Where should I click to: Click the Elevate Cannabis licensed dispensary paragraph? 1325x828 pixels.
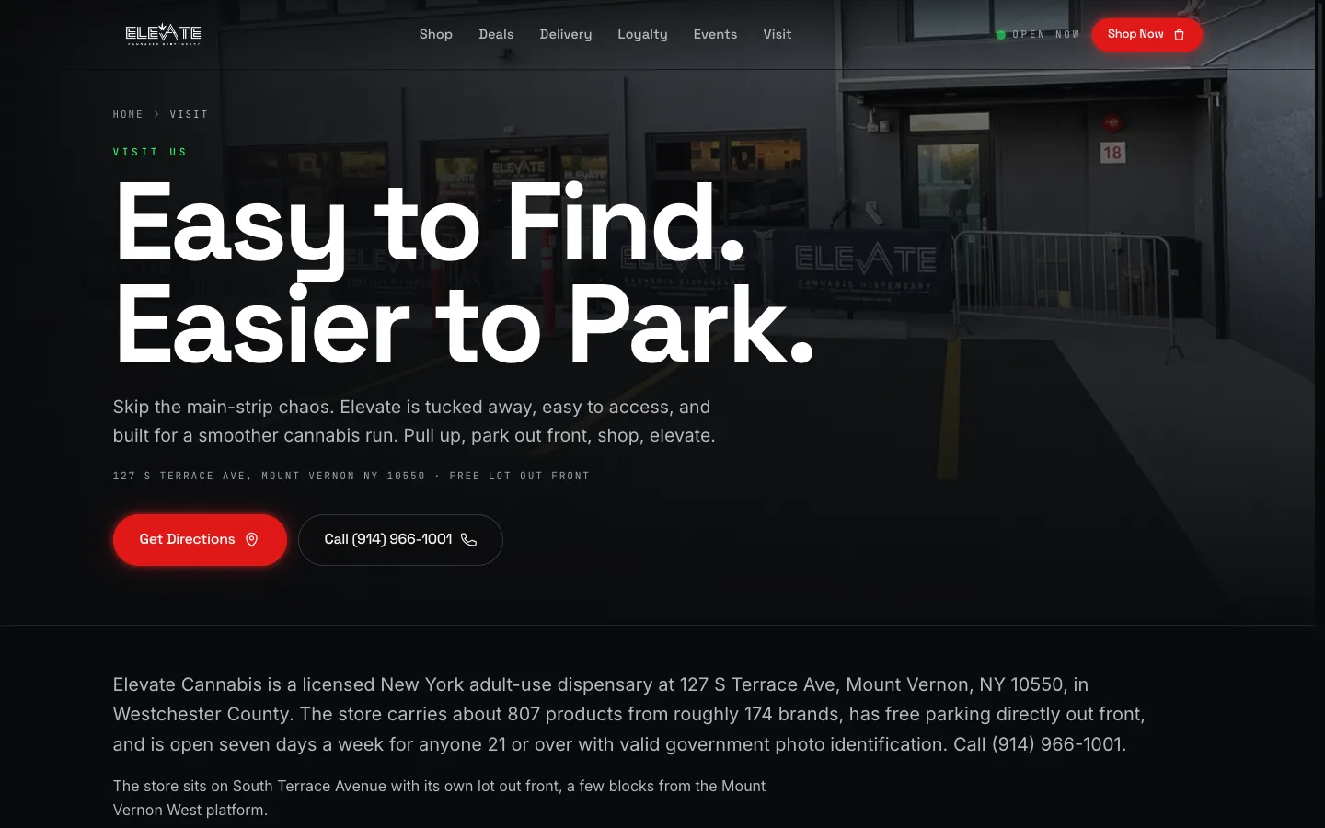pyautogui.click(x=628, y=715)
